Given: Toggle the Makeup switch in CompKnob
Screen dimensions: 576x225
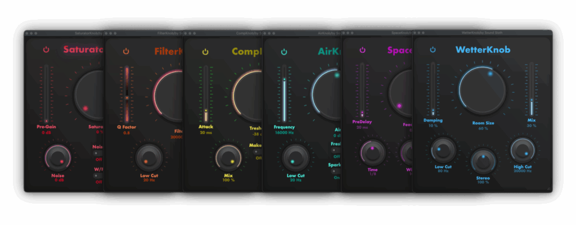Looking at the screenshot, I should (x=258, y=151).
